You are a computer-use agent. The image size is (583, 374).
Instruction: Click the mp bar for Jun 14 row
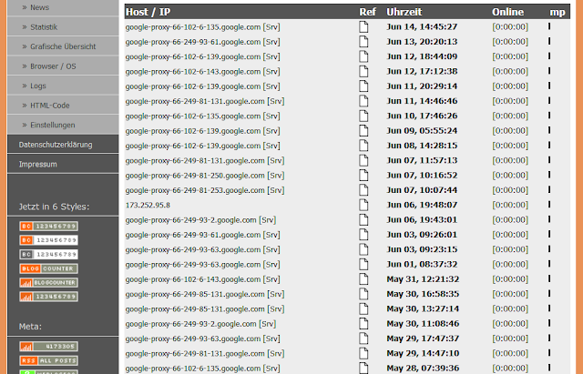coord(549,26)
